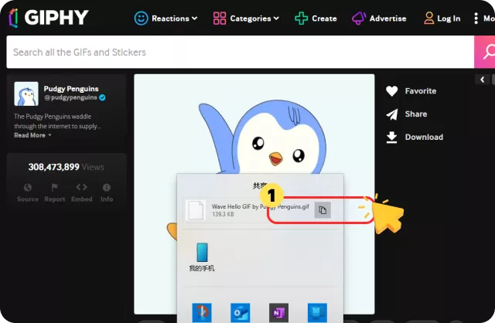Open the Pudgy Penguins channel name

click(x=71, y=89)
